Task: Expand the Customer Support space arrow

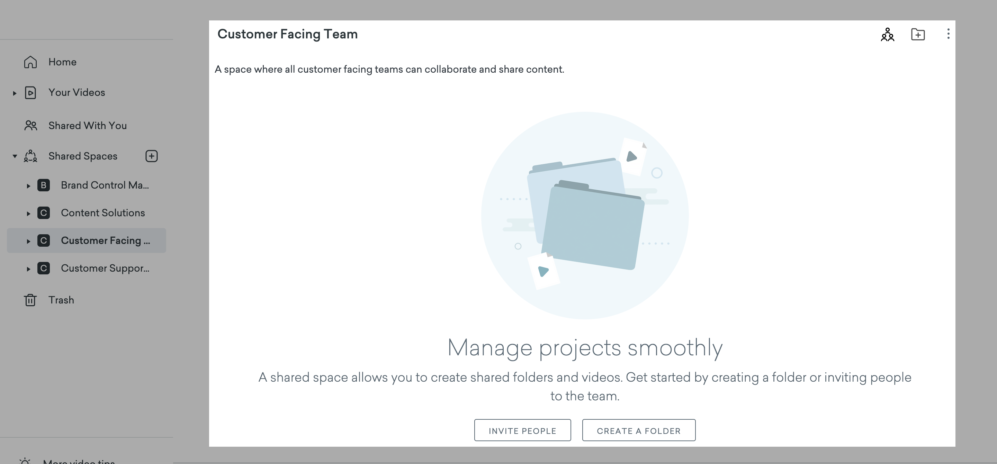Action: pyautogui.click(x=28, y=269)
